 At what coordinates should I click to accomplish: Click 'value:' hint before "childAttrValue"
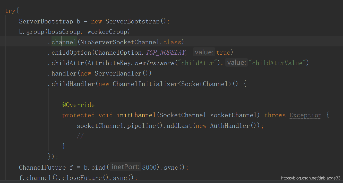coord(236,63)
